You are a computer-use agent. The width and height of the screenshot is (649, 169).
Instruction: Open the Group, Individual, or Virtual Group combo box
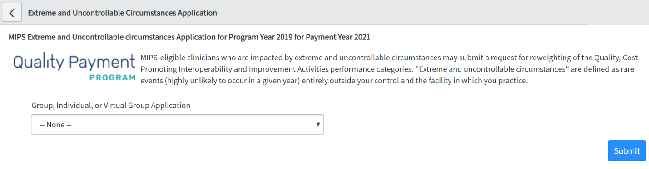pos(177,124)
